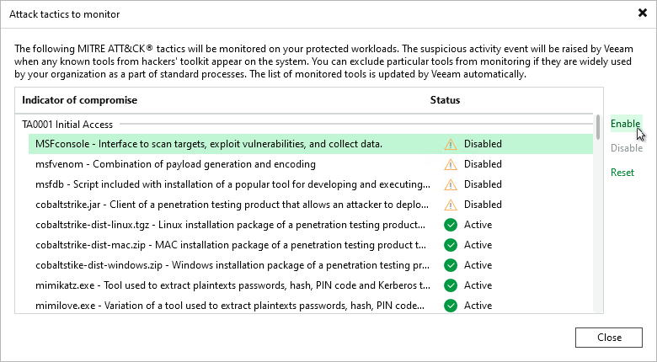This screenshot has height=362, width=657.
Task: Click the vertical scrollbar of the indicator list
Action: pyautogui.click(x=598, y=127)
